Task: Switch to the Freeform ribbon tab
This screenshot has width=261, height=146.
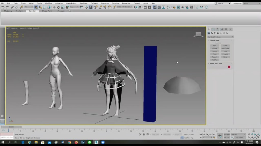Action: point(20,11)
